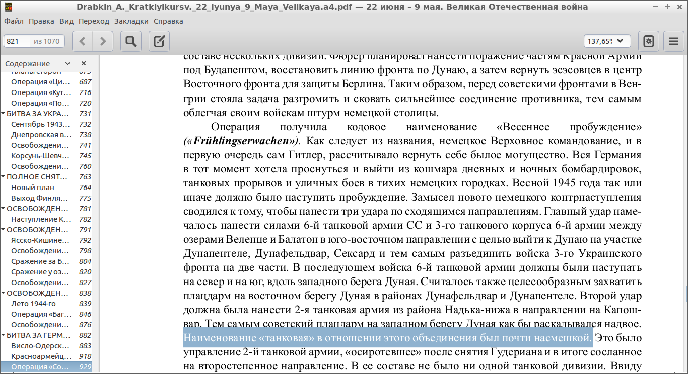Click the document's vertical scrollbar
Viewport: 688px width, 374px height.
(x=686, y=292)
